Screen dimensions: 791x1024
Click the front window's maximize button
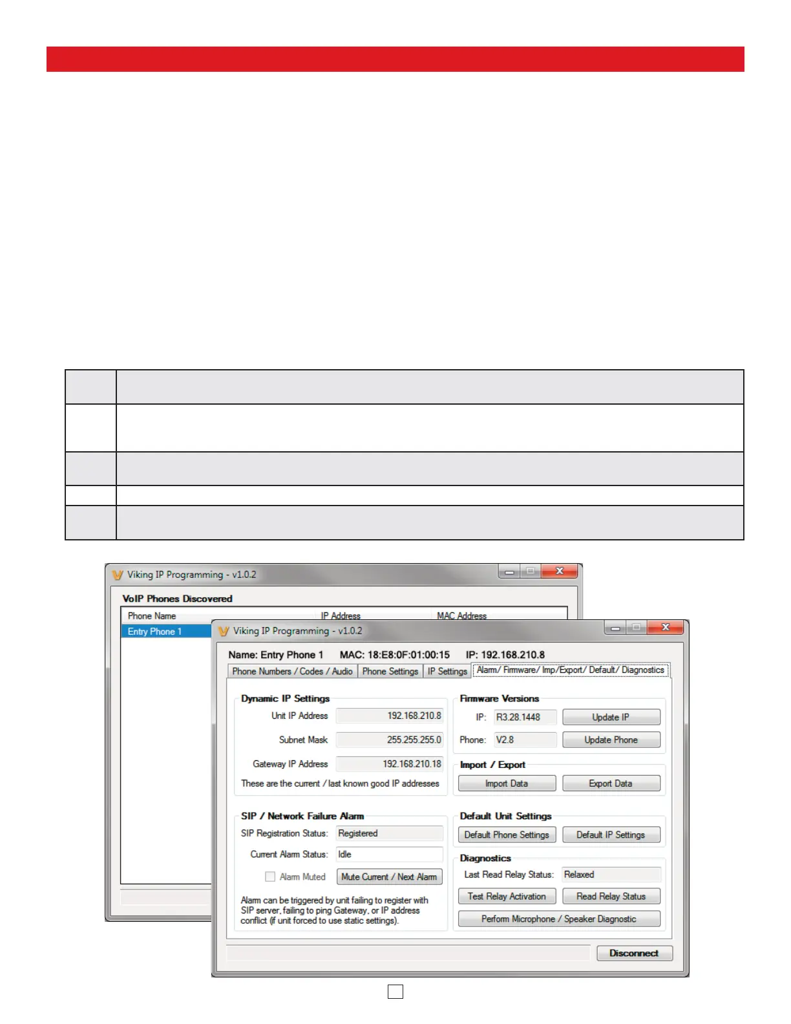[637, 628]
